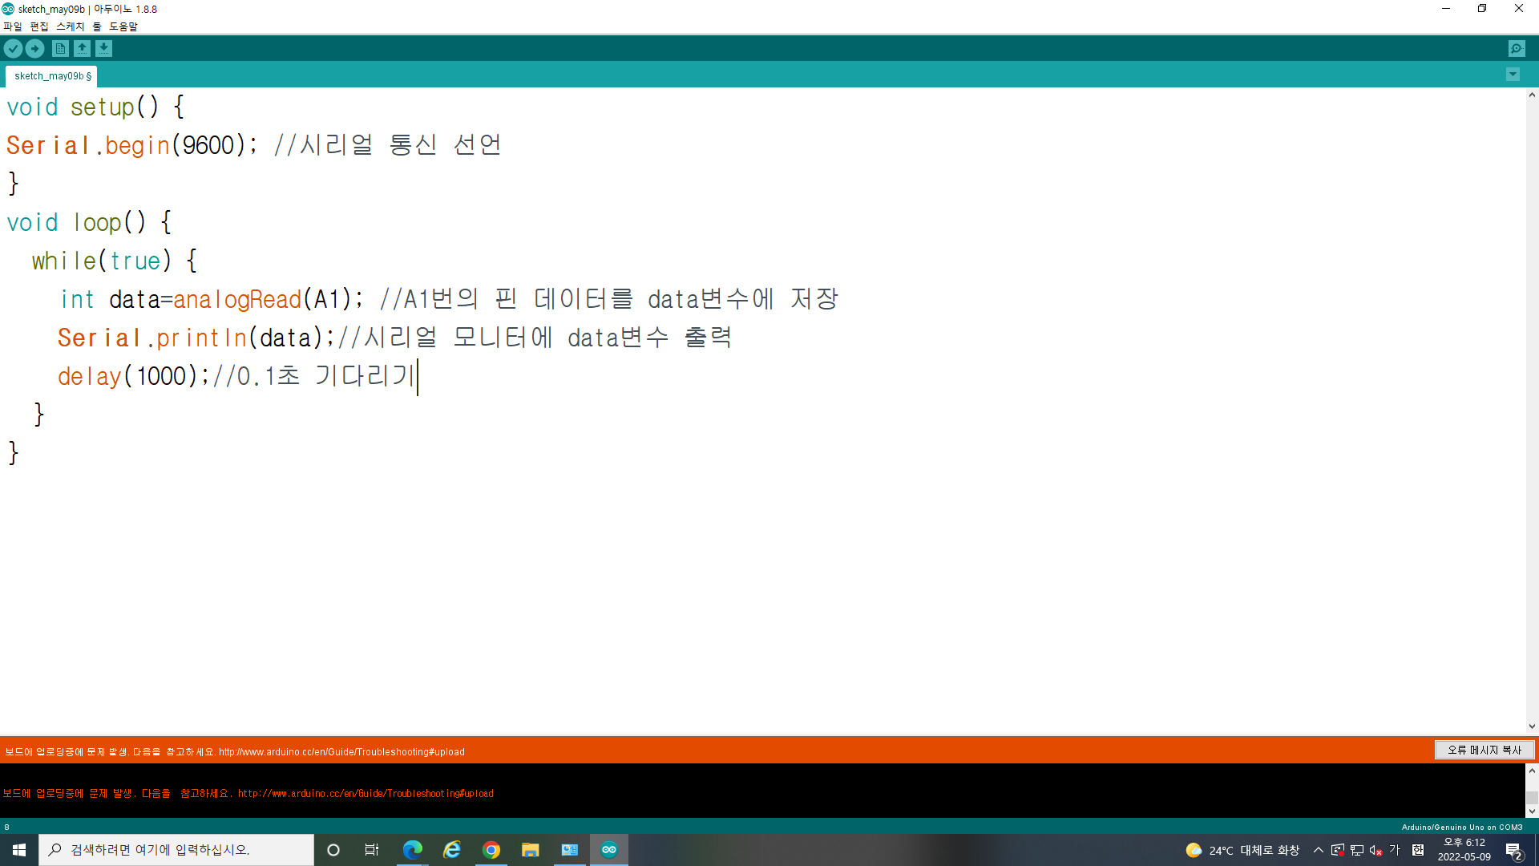The height and width of the screenshot is (866, 1539).
Task: Open Cortana circle icon on taskbar
Action: pos(333,850)
